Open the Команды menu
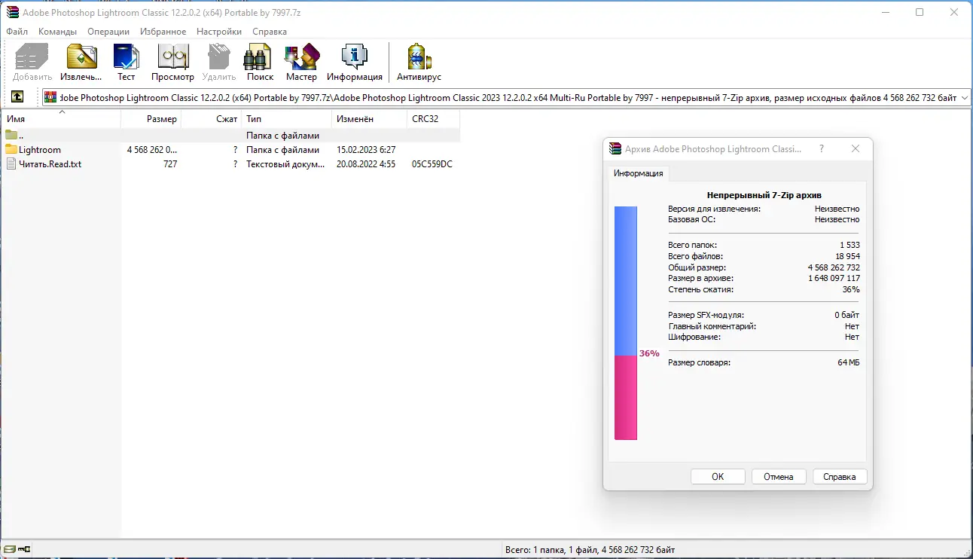The image size is (973, 559). (57, 32)
